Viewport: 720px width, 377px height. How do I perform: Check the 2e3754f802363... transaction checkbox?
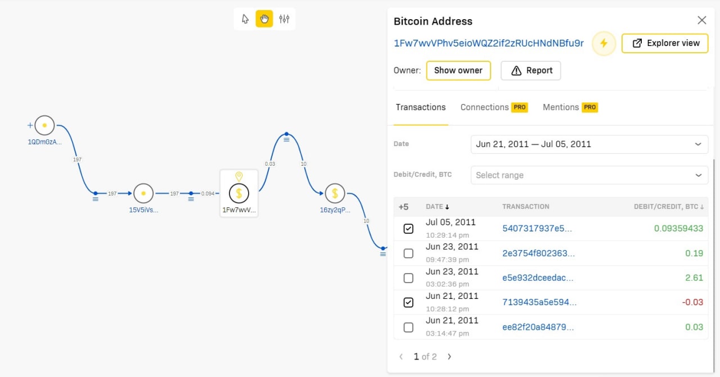[408, 253]
